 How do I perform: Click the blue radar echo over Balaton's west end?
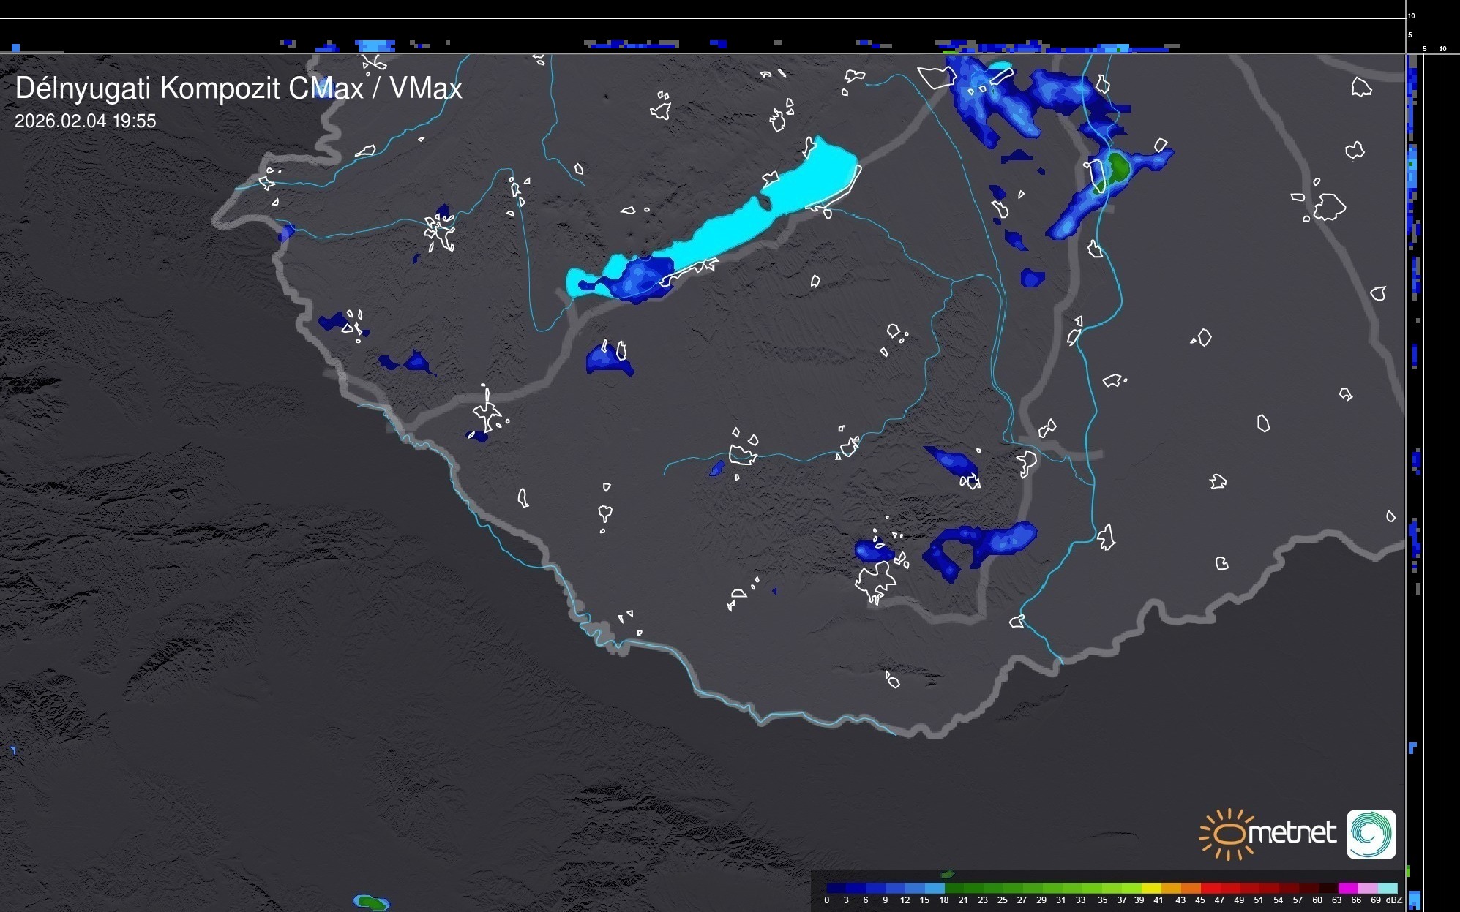coord(639,278)
